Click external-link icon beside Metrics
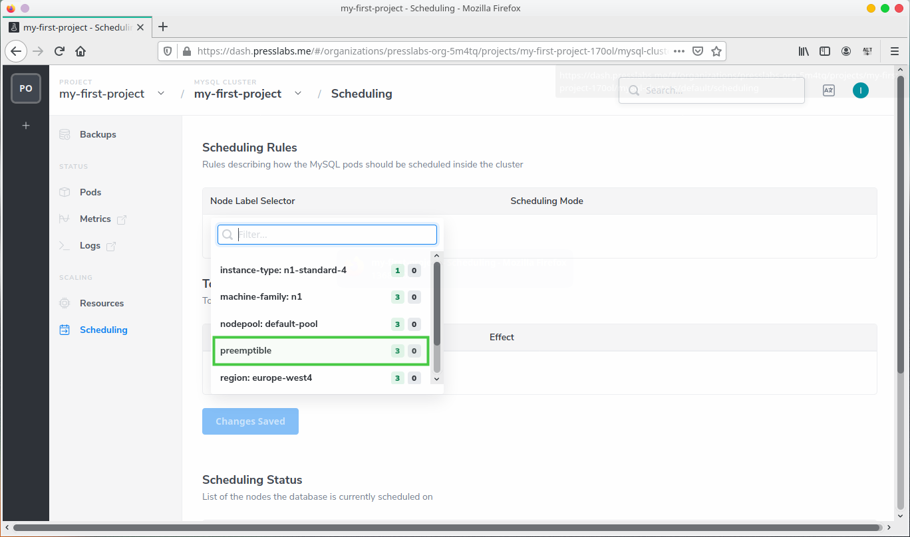 coord(122,219)
